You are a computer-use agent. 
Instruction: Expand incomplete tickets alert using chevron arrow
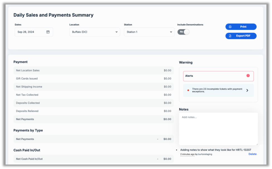pyautogui.click(x=247, y=90)
